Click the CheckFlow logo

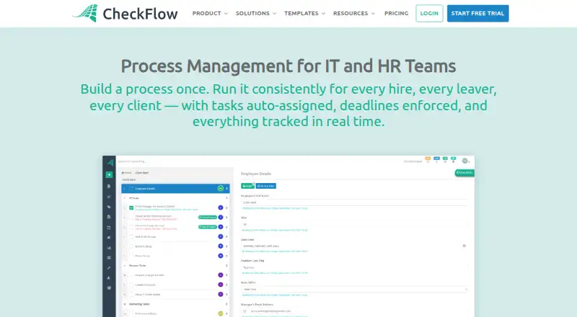125,14
